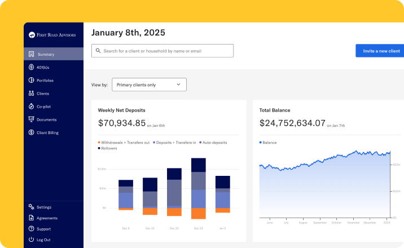Viewport: 404px width, 248px height.
Task: Toggle Withdrawals + Transfers out legend swatch
Action: tap(99, 142)
